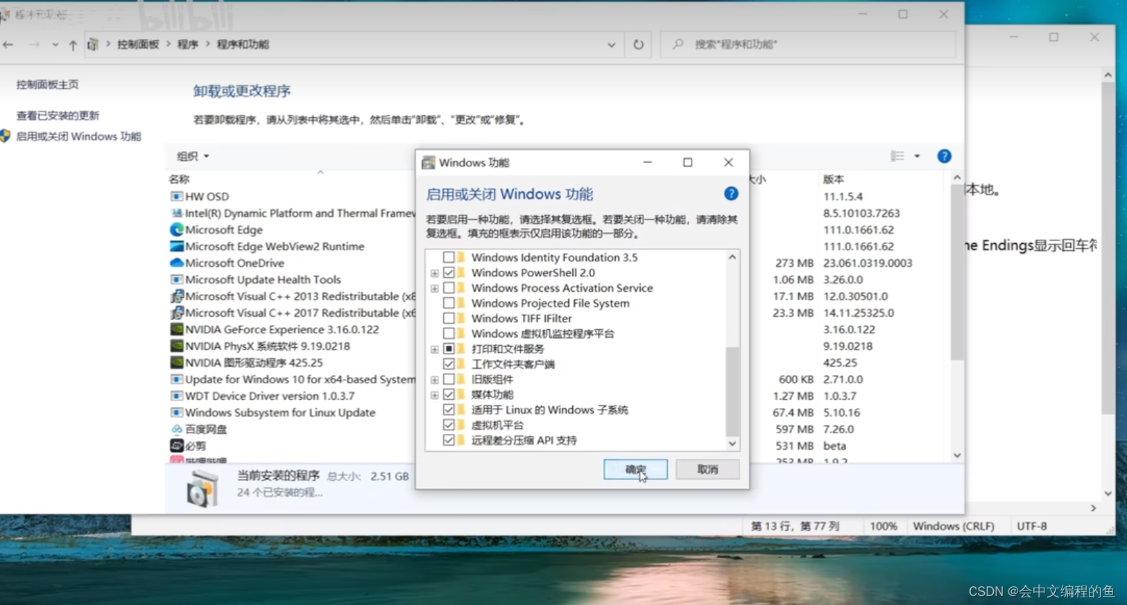Screen dimensions: 1127x605
Task: Sort by 名称 column header
Action: pos(179,179)
